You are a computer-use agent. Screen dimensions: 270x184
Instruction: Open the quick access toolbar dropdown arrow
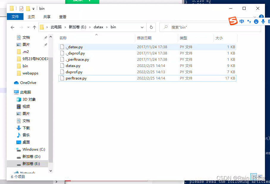coord(33,8)
